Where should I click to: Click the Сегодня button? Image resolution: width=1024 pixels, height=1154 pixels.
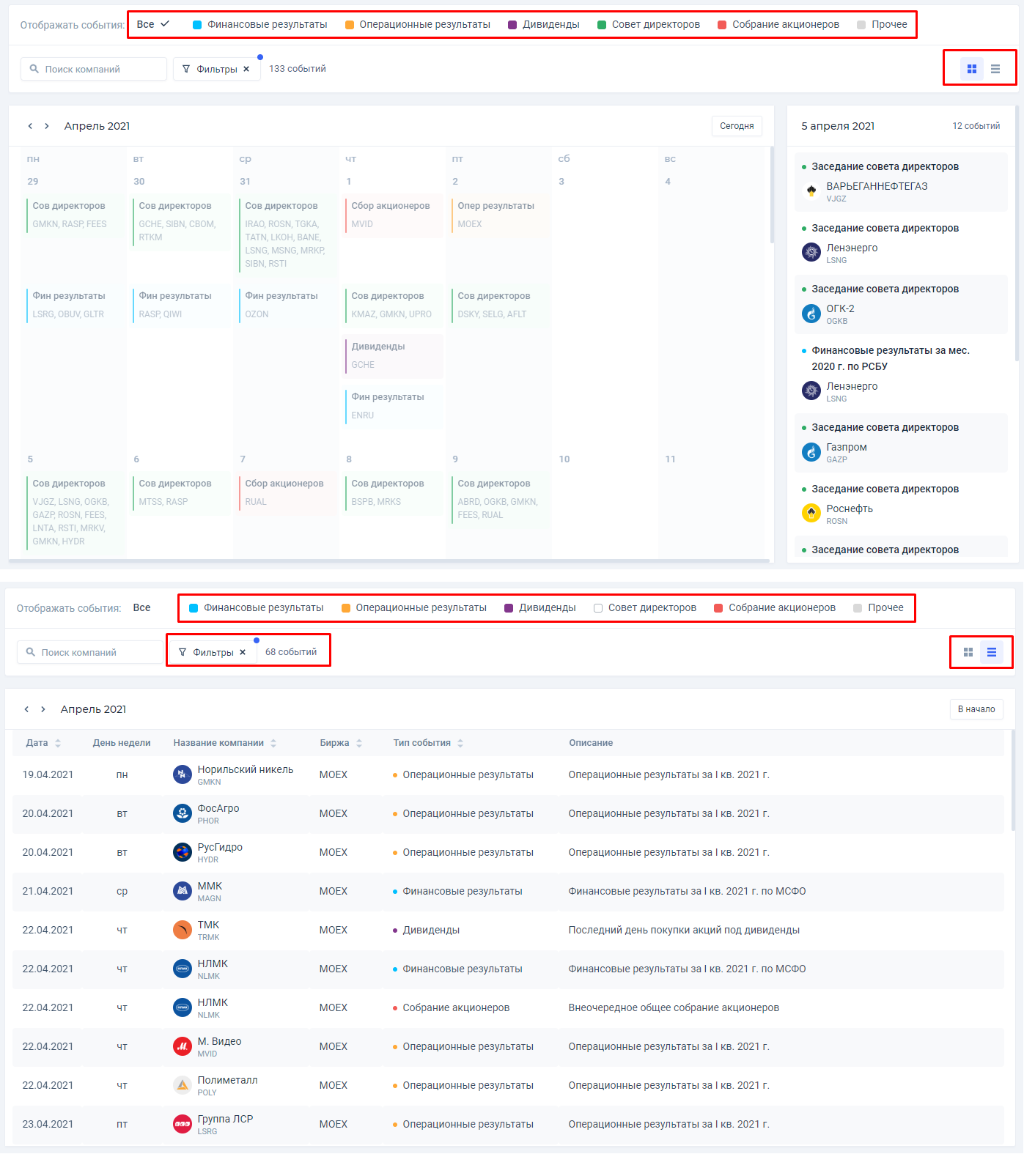pos(737,126)
